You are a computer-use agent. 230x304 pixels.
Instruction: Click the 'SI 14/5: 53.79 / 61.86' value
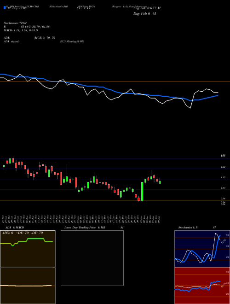pos(35,27)
